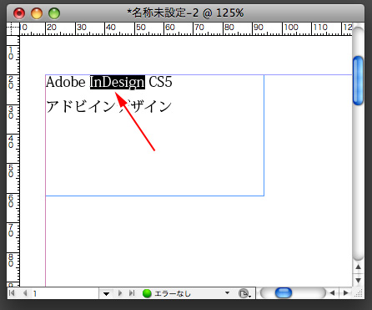The width and height of the screenshot is (372, 310).
Task: Open the page number dropdown arrow
Action: 106,293
